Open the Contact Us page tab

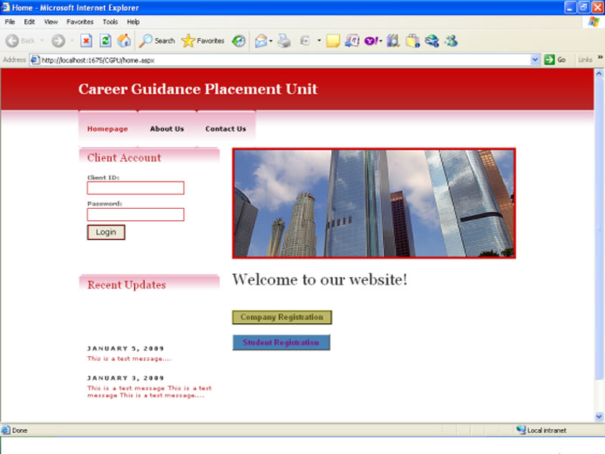[x=225, y=129]
